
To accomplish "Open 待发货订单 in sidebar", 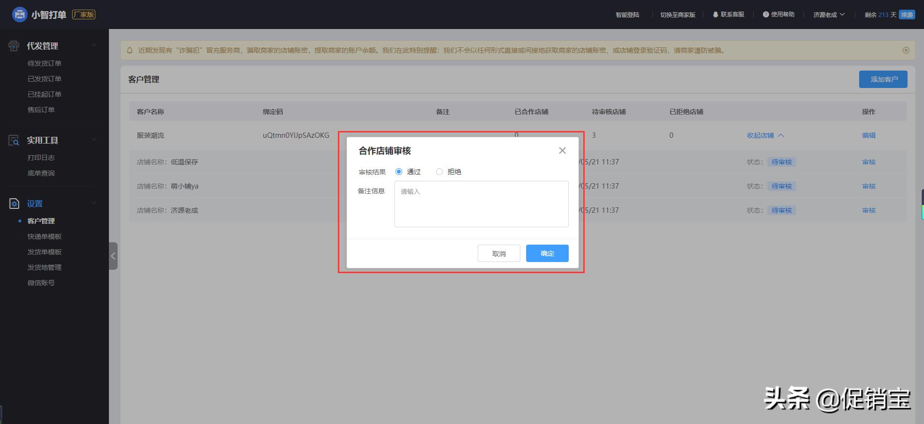I will point(45,63).
